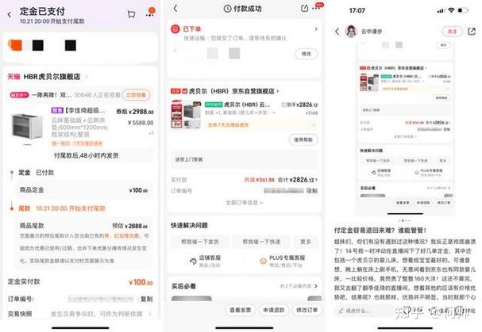
Task: Go back from 云中漫步's post
Action: [x=337, y=31]
